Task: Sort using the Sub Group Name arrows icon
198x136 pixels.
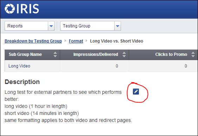Action: [55, 54]
